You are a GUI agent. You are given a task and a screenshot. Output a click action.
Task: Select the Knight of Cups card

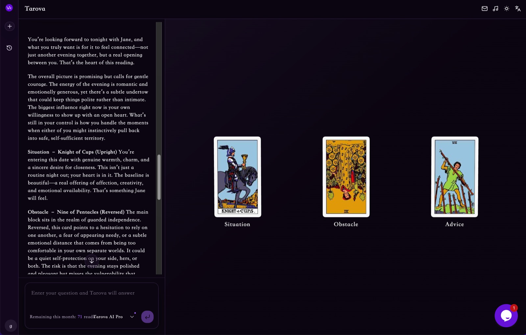[x=237, y=177]
